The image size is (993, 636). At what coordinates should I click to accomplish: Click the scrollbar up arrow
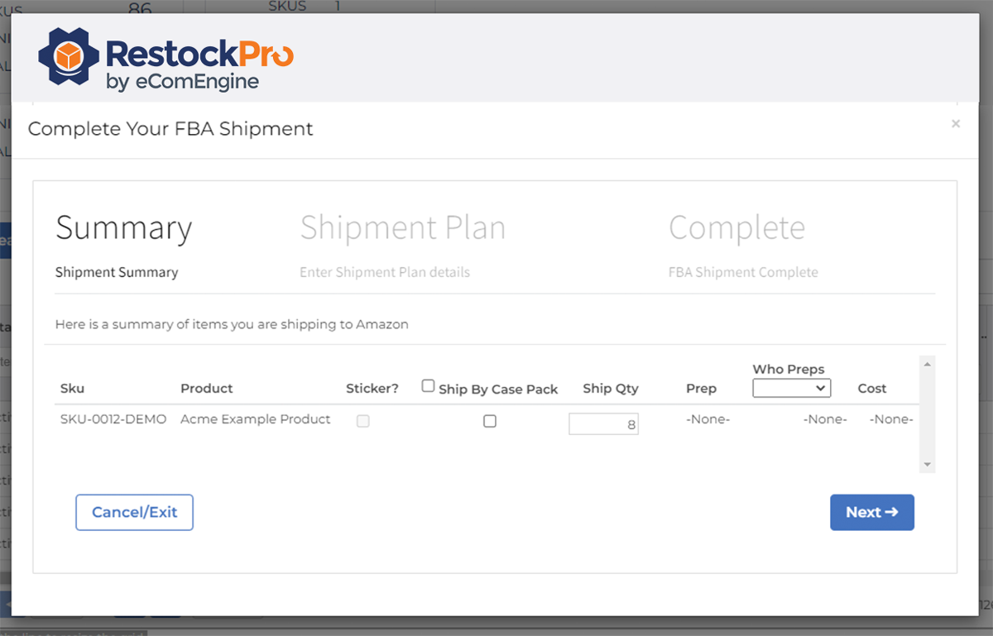(x=927, y=362)
